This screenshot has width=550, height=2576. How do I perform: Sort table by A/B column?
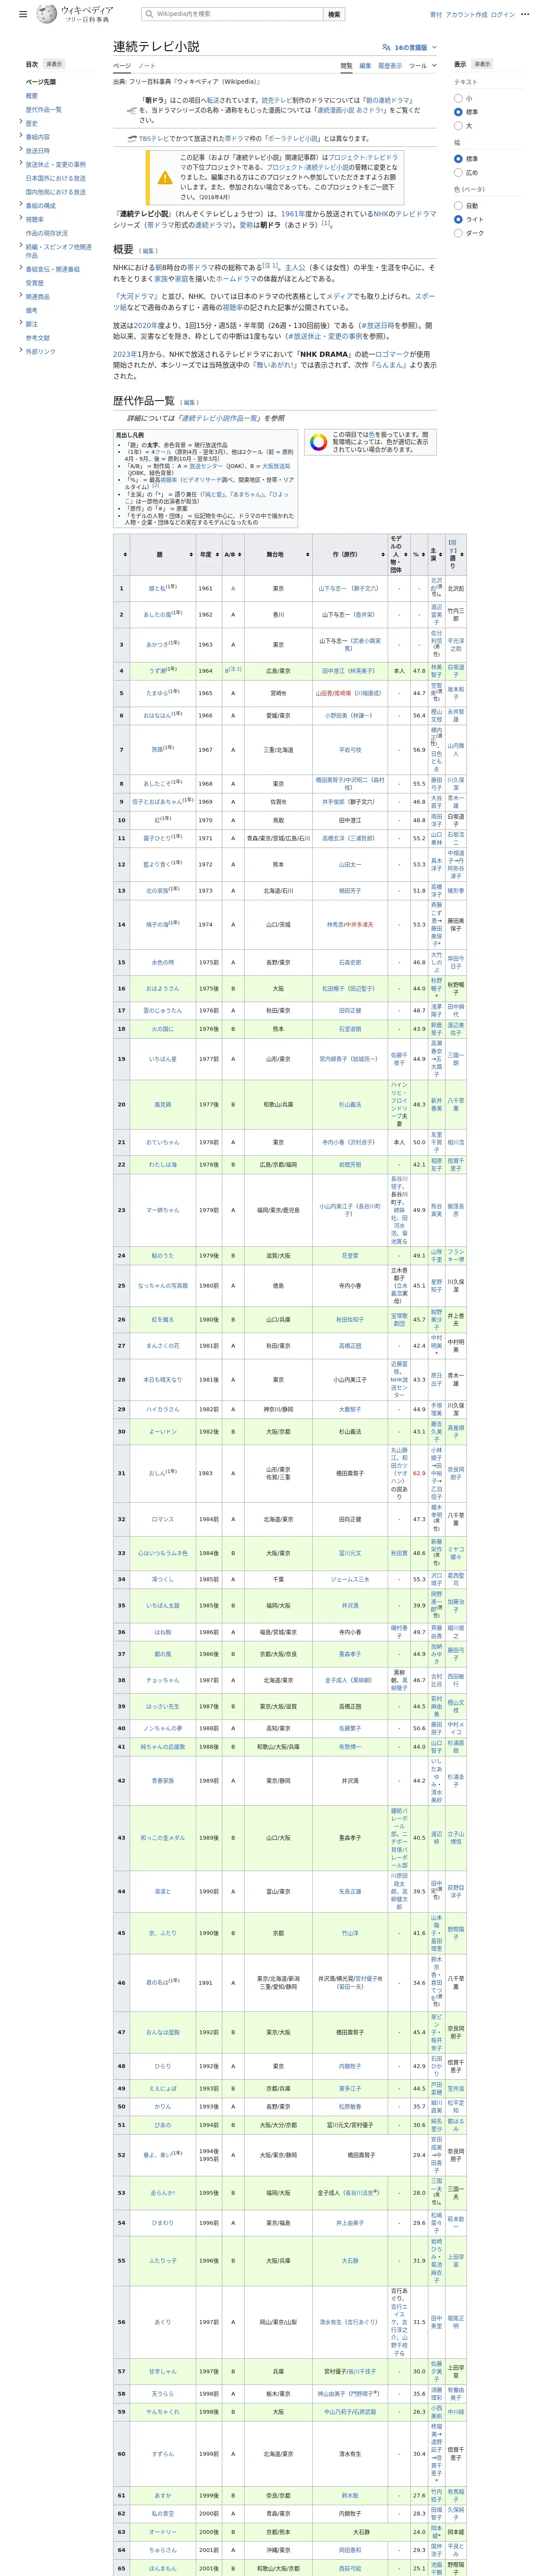[x=233, y=554]
